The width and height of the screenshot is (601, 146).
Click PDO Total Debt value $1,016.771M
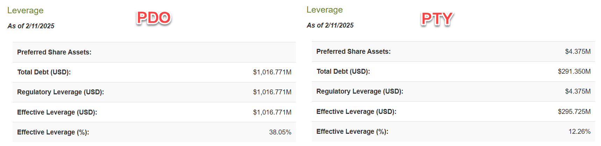(x=272, y=72)
